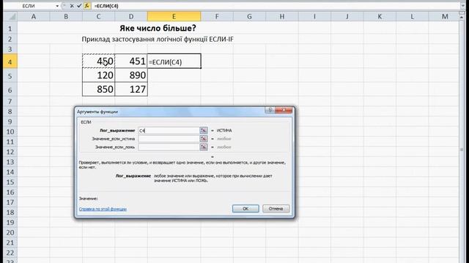This screenshot has height=263, width=469.
Task: Click Select All corner of the sheet
Action: (10, 16)
